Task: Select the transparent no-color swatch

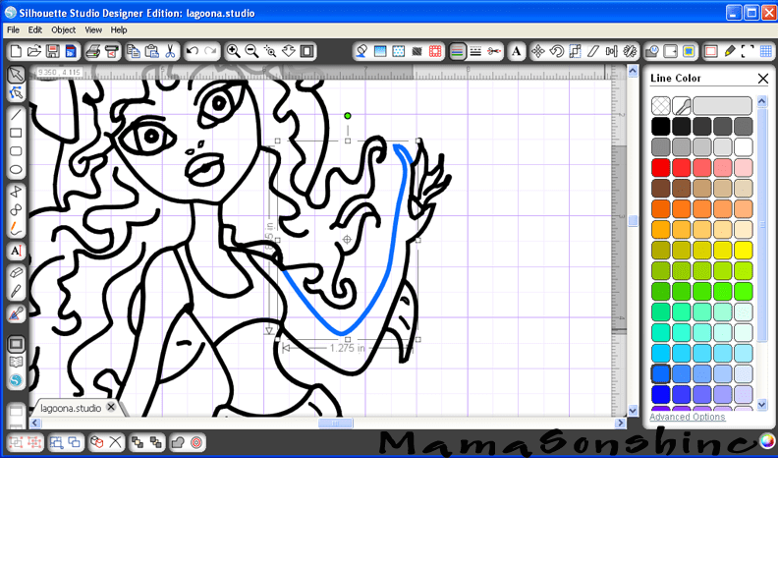Action: [660, 105]
